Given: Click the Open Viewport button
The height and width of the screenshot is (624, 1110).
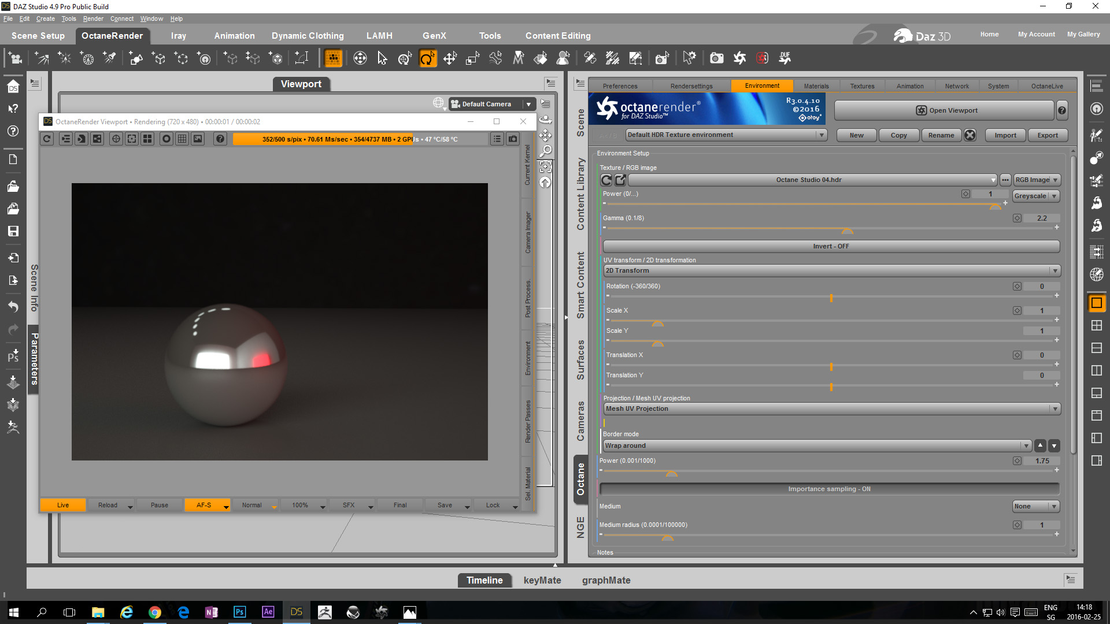Looking at the screenshot, I should pos(945,110).
